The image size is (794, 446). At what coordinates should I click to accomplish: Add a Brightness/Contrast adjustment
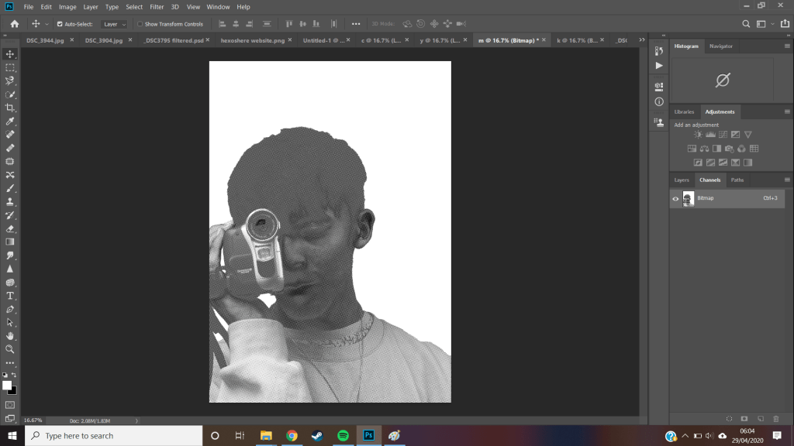click(x=698, y=135)
